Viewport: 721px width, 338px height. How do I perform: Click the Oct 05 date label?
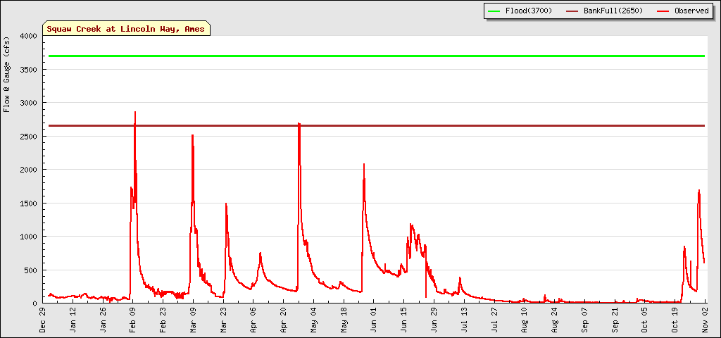(645, 320)
